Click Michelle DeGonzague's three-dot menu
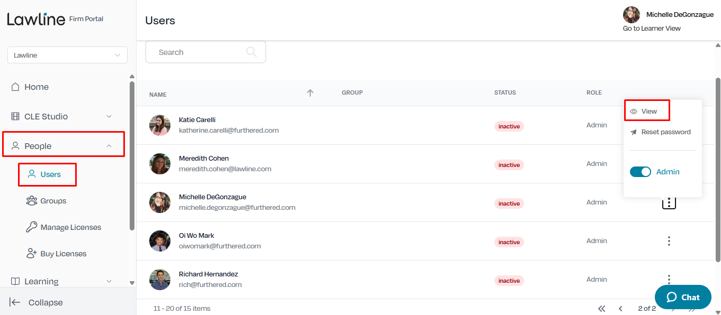721x315 pixels. point(669,202)
